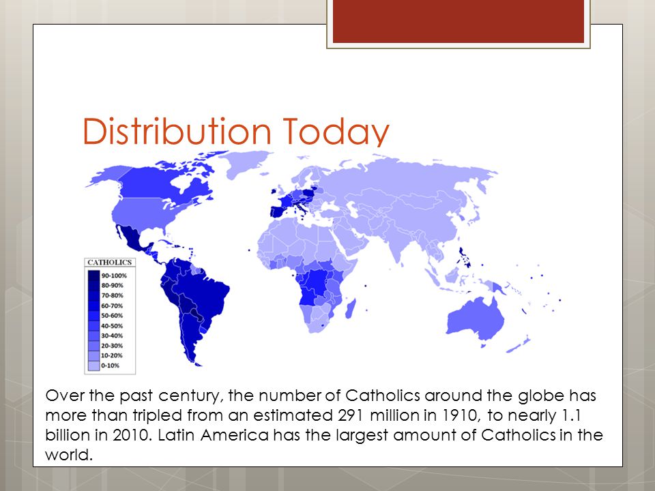This screenshot has height=491, width=655.
Task: Click the dark red banner at top
Action: click(458, 21)
